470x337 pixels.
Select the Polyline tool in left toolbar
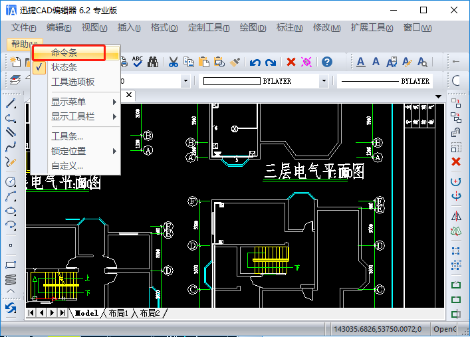(11, 118)
